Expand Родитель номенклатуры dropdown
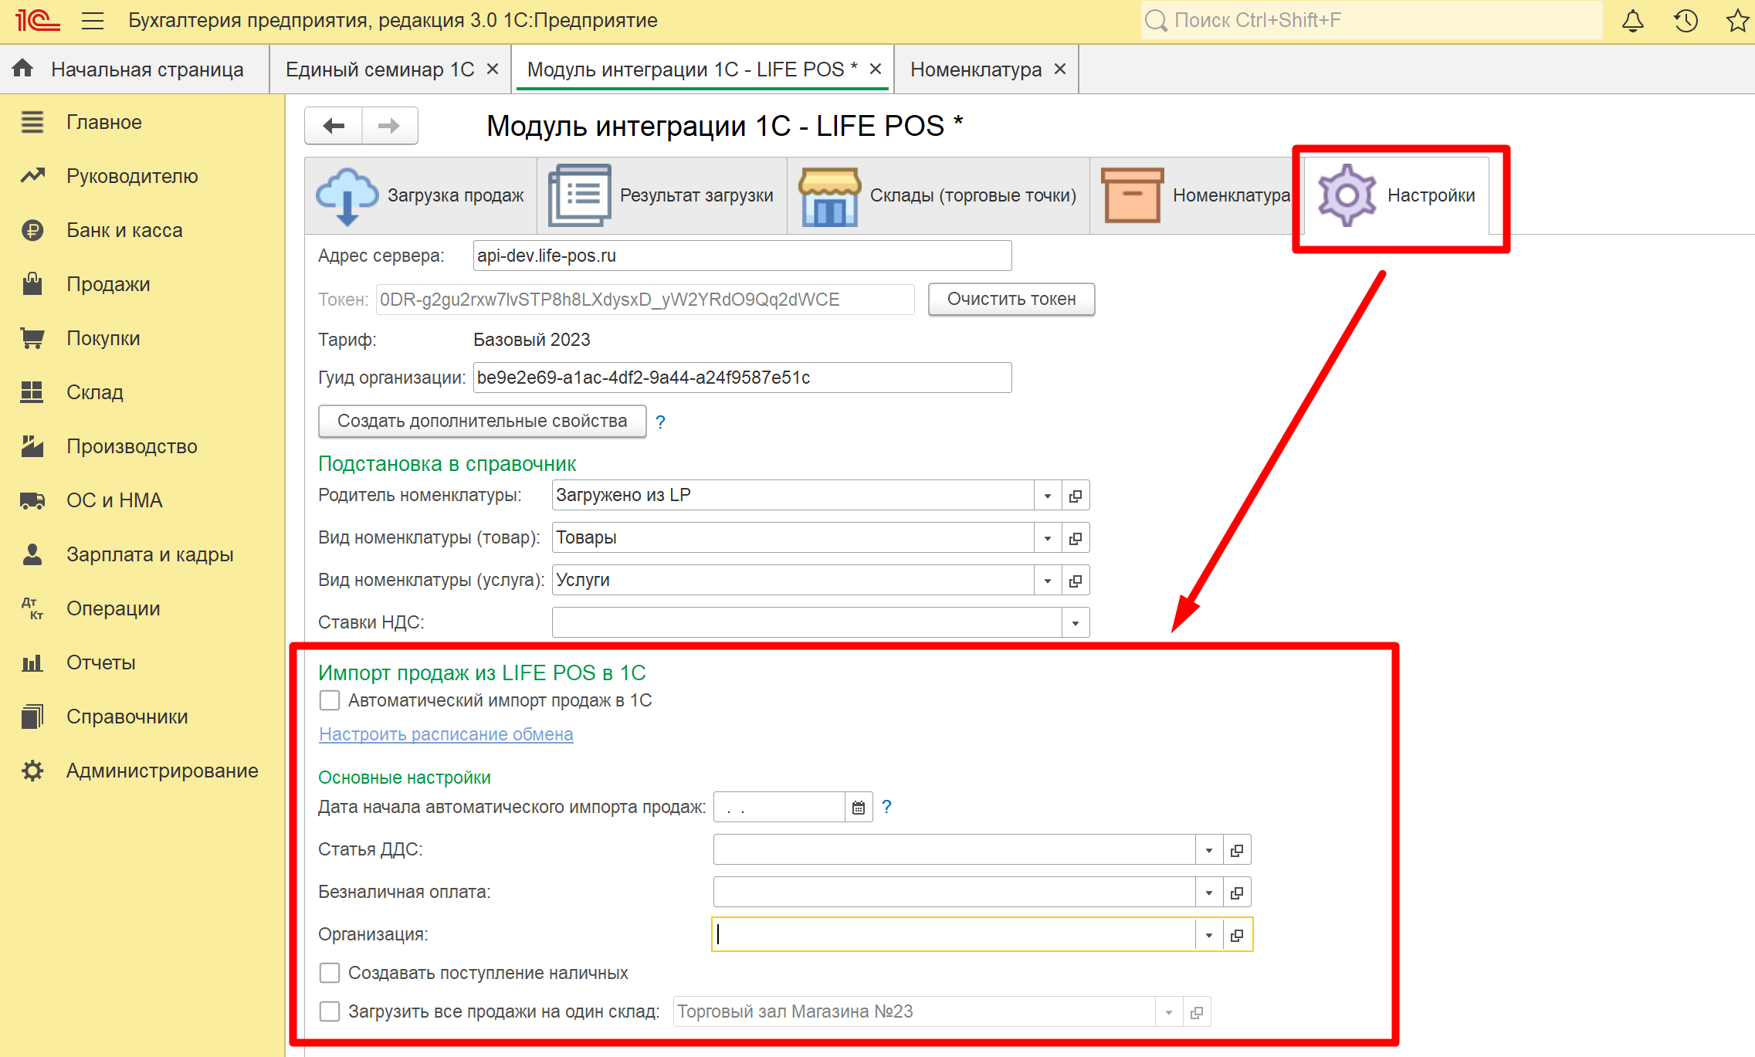 click(1048, 496)
